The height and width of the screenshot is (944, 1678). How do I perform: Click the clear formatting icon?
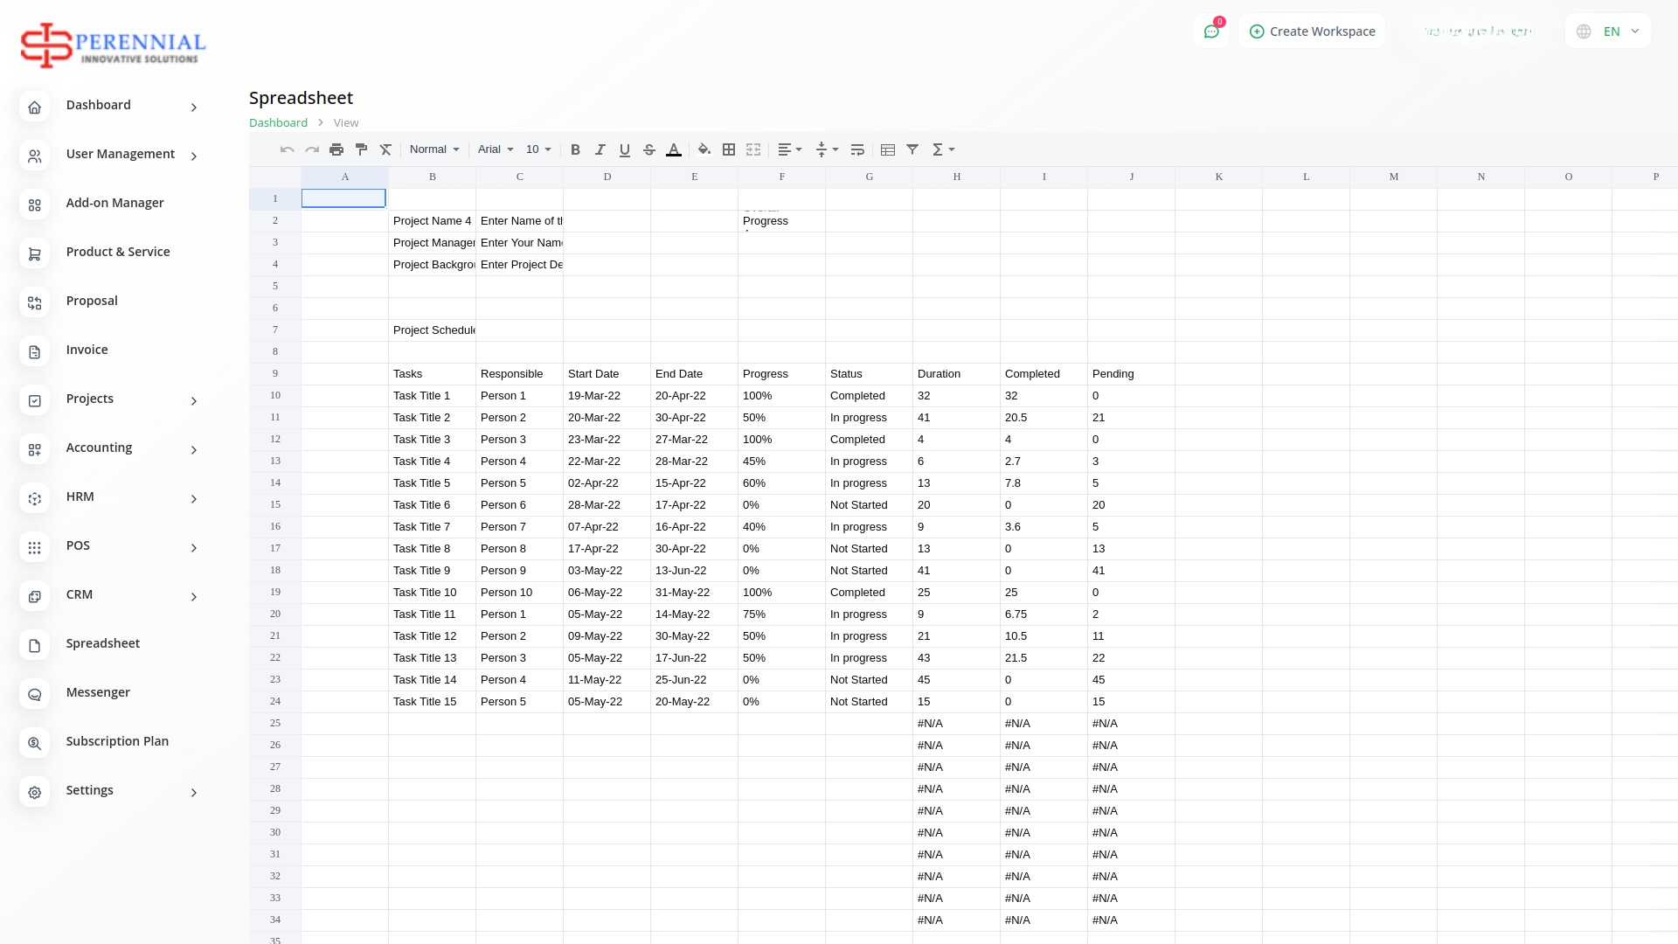point(385,149)
